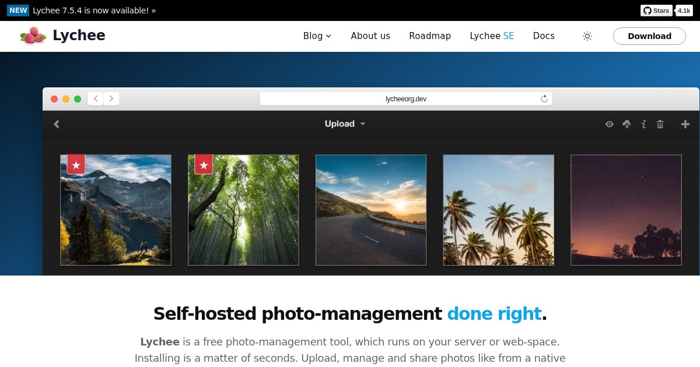
Task: Toggle light/dark theme sun icon
Action: pyautogui.click(x=587, y=36)
